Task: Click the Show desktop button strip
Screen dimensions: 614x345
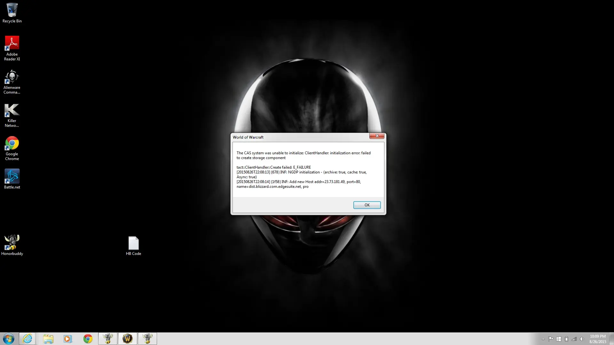Action: pos(611,339)
